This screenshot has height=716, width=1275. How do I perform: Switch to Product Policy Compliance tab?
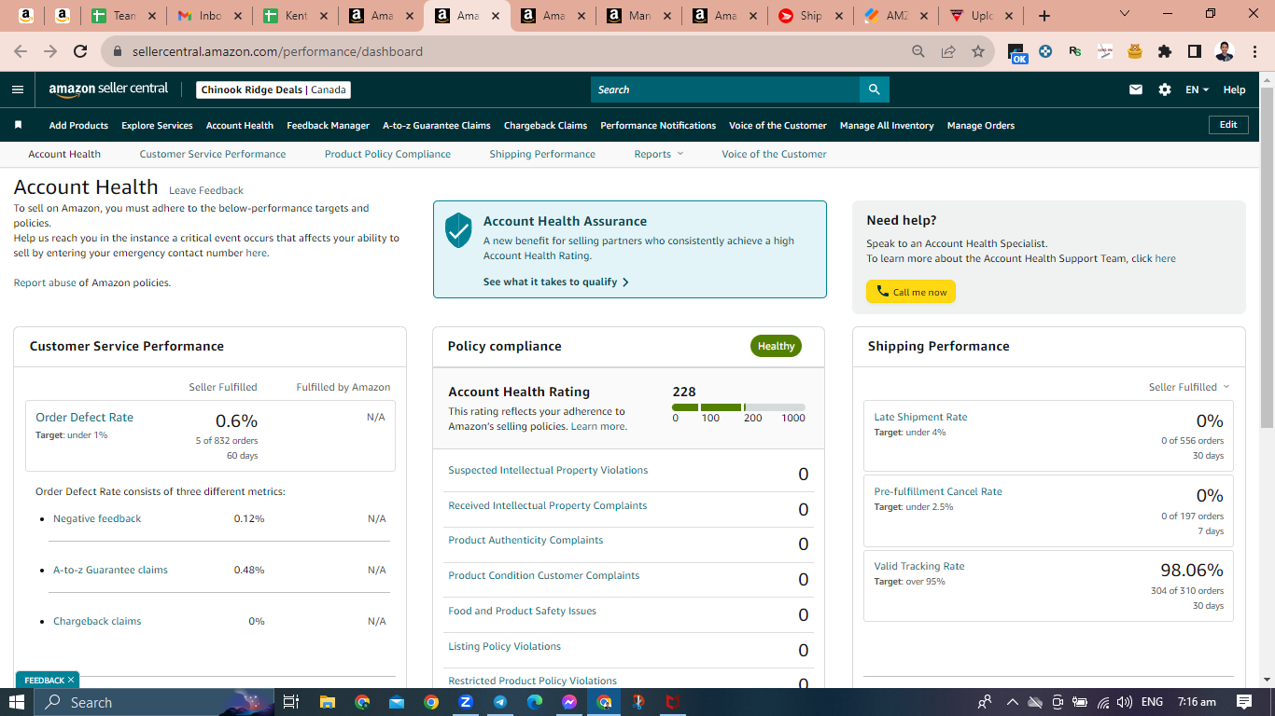387,154
